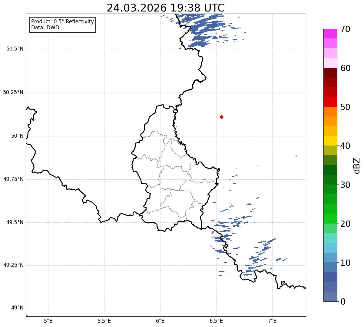This screenshot has width=364, height=327.
Task: Click the 49.75°N latitude label
Action: 13,179
